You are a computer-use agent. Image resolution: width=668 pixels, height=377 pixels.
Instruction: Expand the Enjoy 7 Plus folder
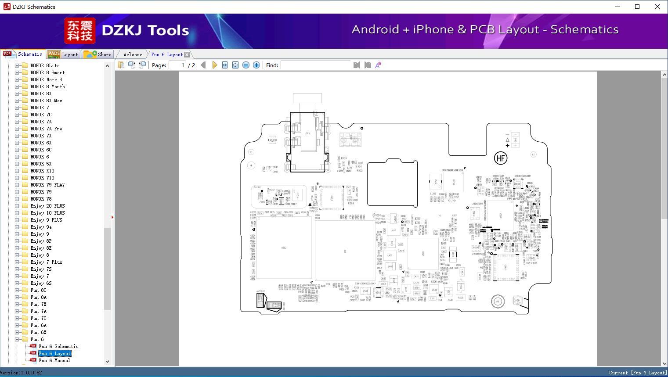click(17, 262)
